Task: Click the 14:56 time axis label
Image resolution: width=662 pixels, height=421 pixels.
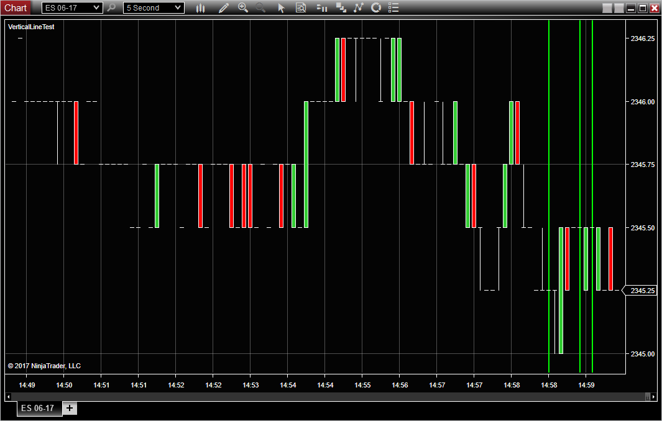Action: [400, 385]
